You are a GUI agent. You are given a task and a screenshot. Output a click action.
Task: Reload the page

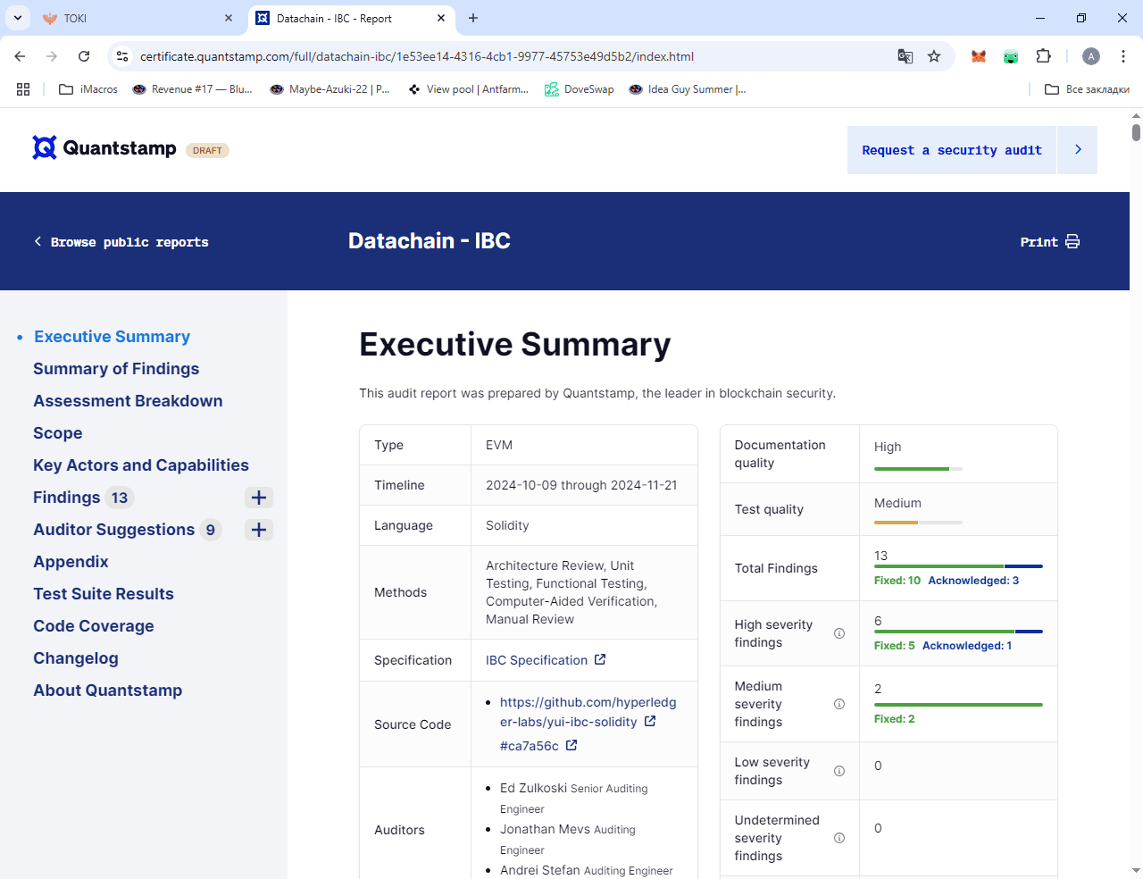(84, 56)
